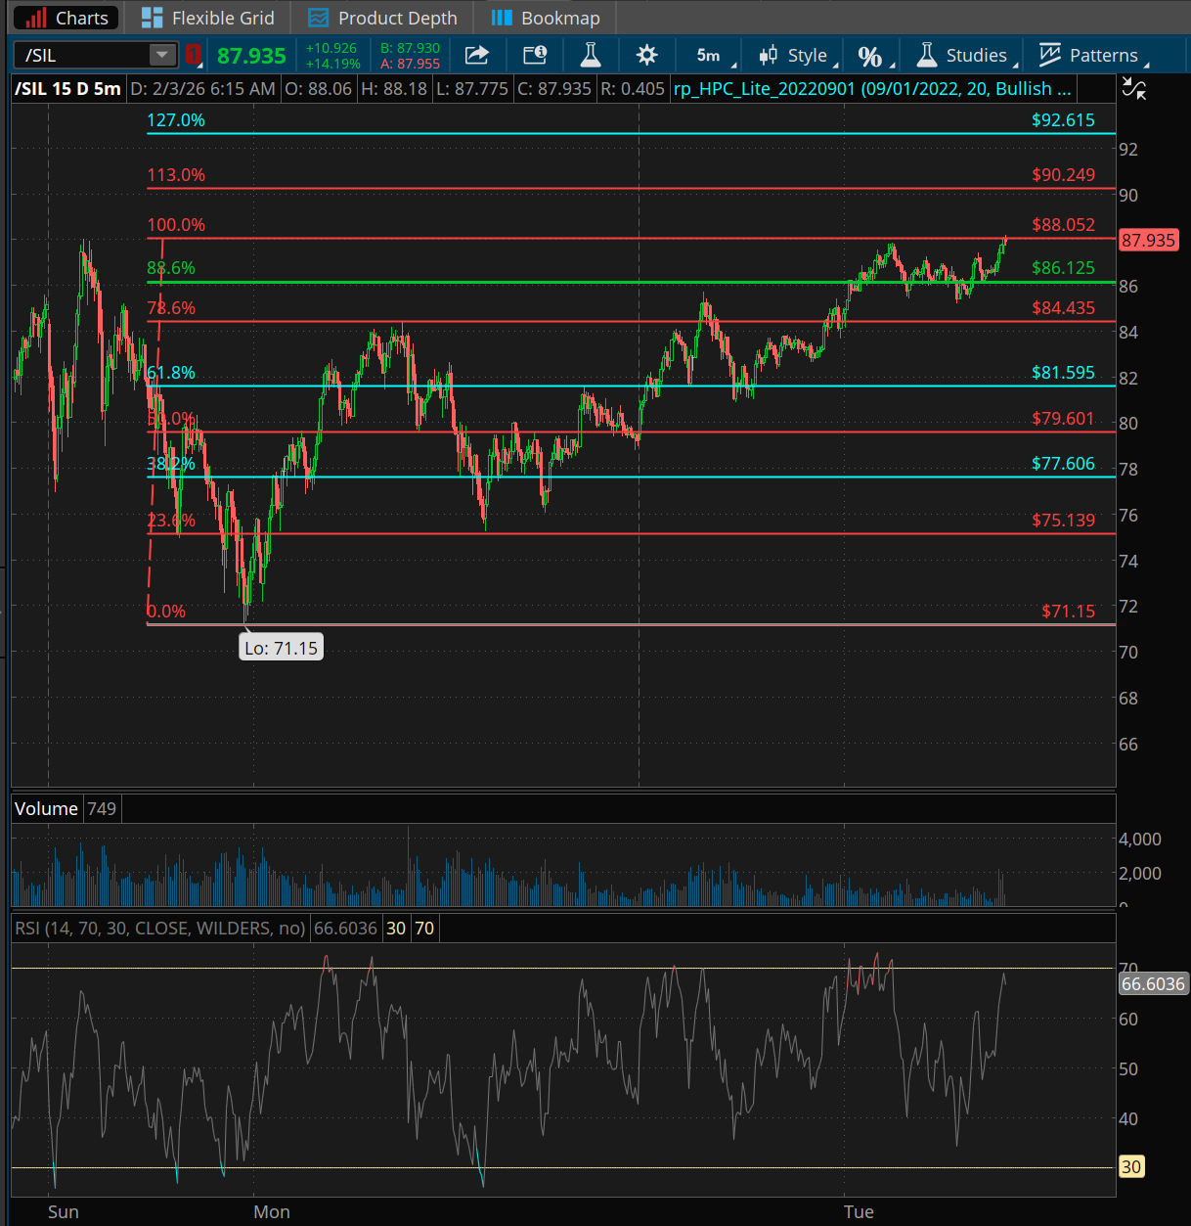The height and width of the screenshot is (1226, 1191).
Task: Click the RSI oversold 30 value box
Action: (396, 929)
